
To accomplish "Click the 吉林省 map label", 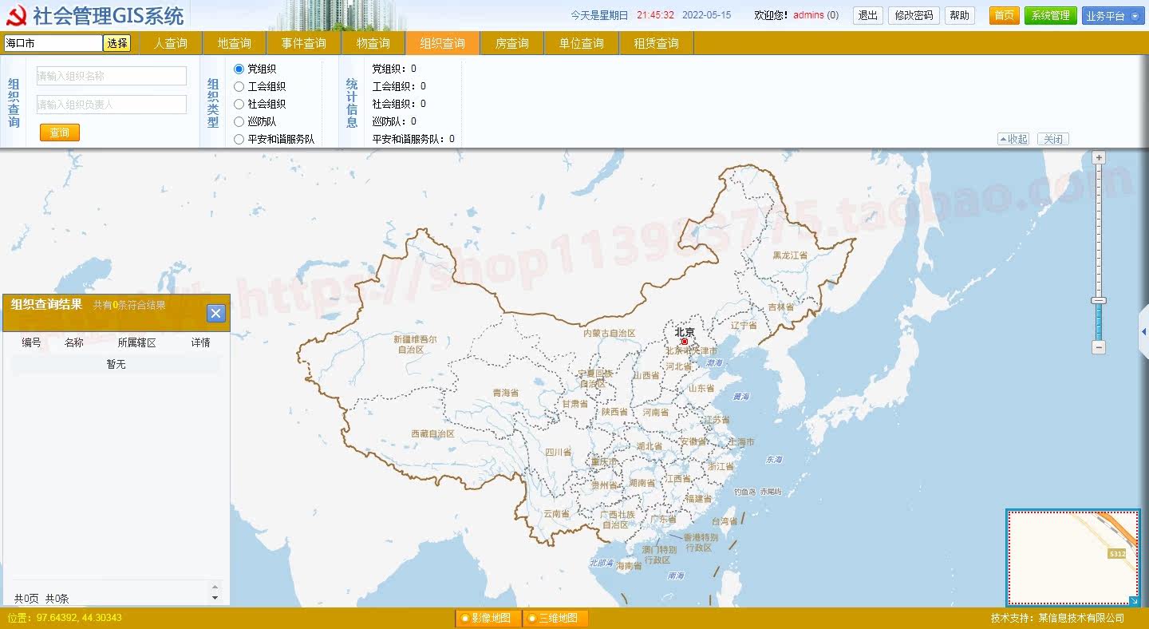I will coord(780,307).
